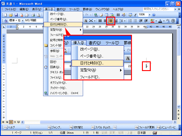The height and width of the screenshot is (136, 182).
Task: Click the Permission restricted access icon
Action: pyautogui.click(x=22, y=15)
